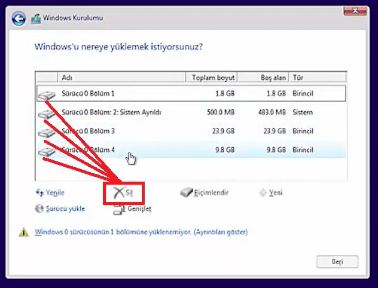Open the warning details link about partition 1
The height and width of the screenshot is (288, 378).
[141, 232]
